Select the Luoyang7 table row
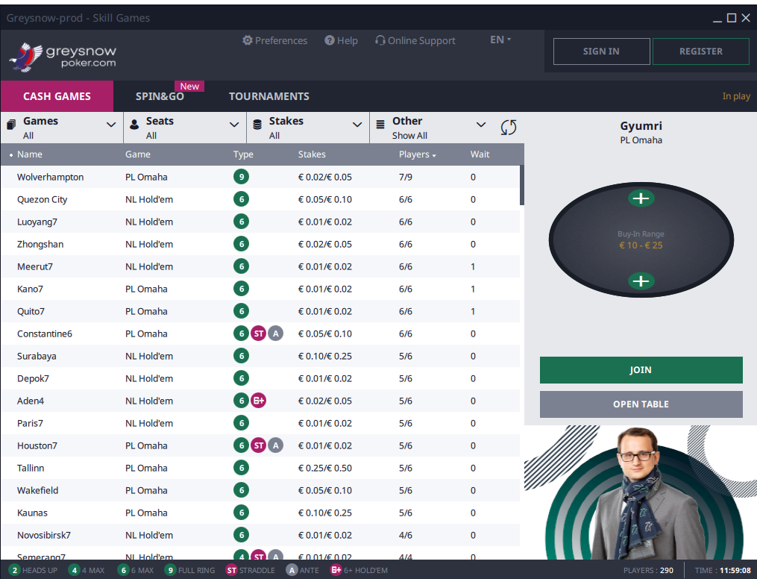Screen dimensions: 757x579 click(260, 222)
